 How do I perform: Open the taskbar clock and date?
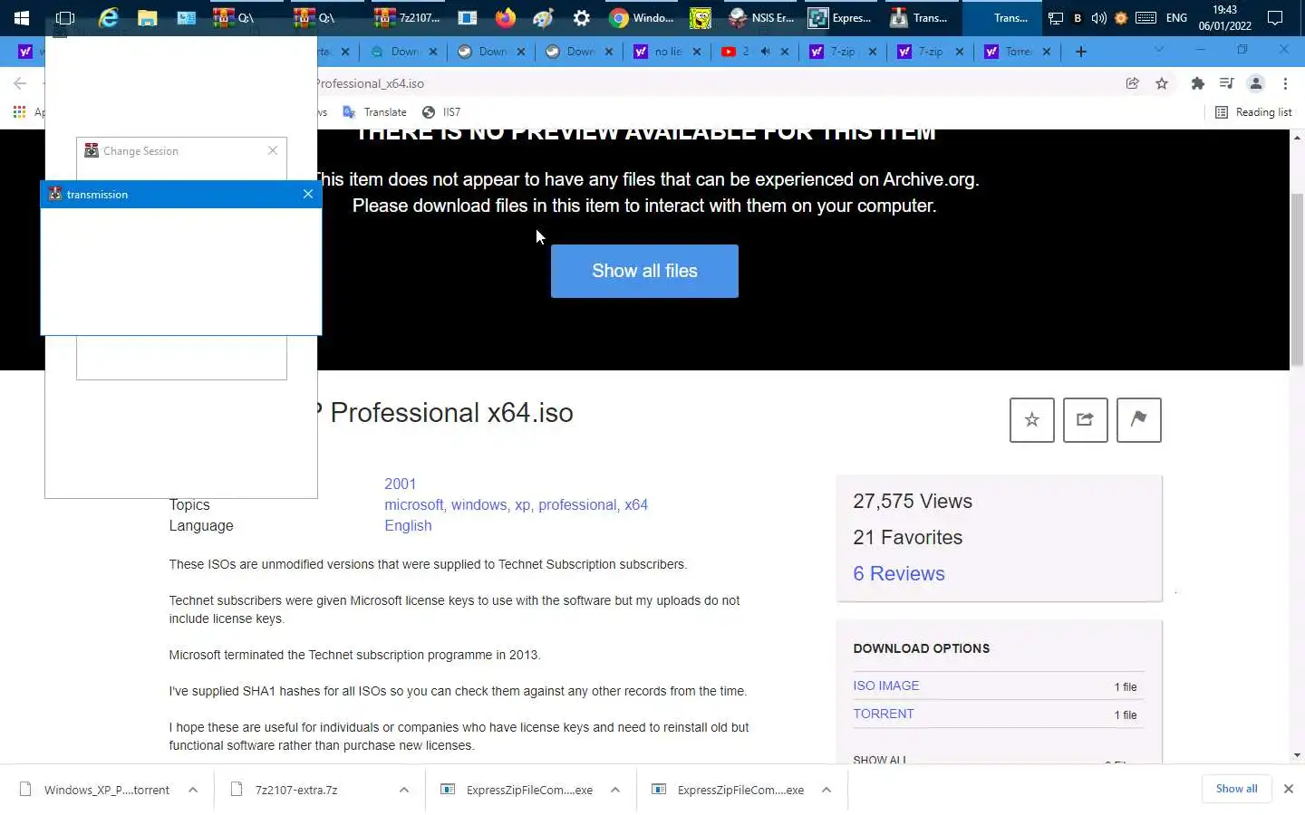click(1225, 17)
